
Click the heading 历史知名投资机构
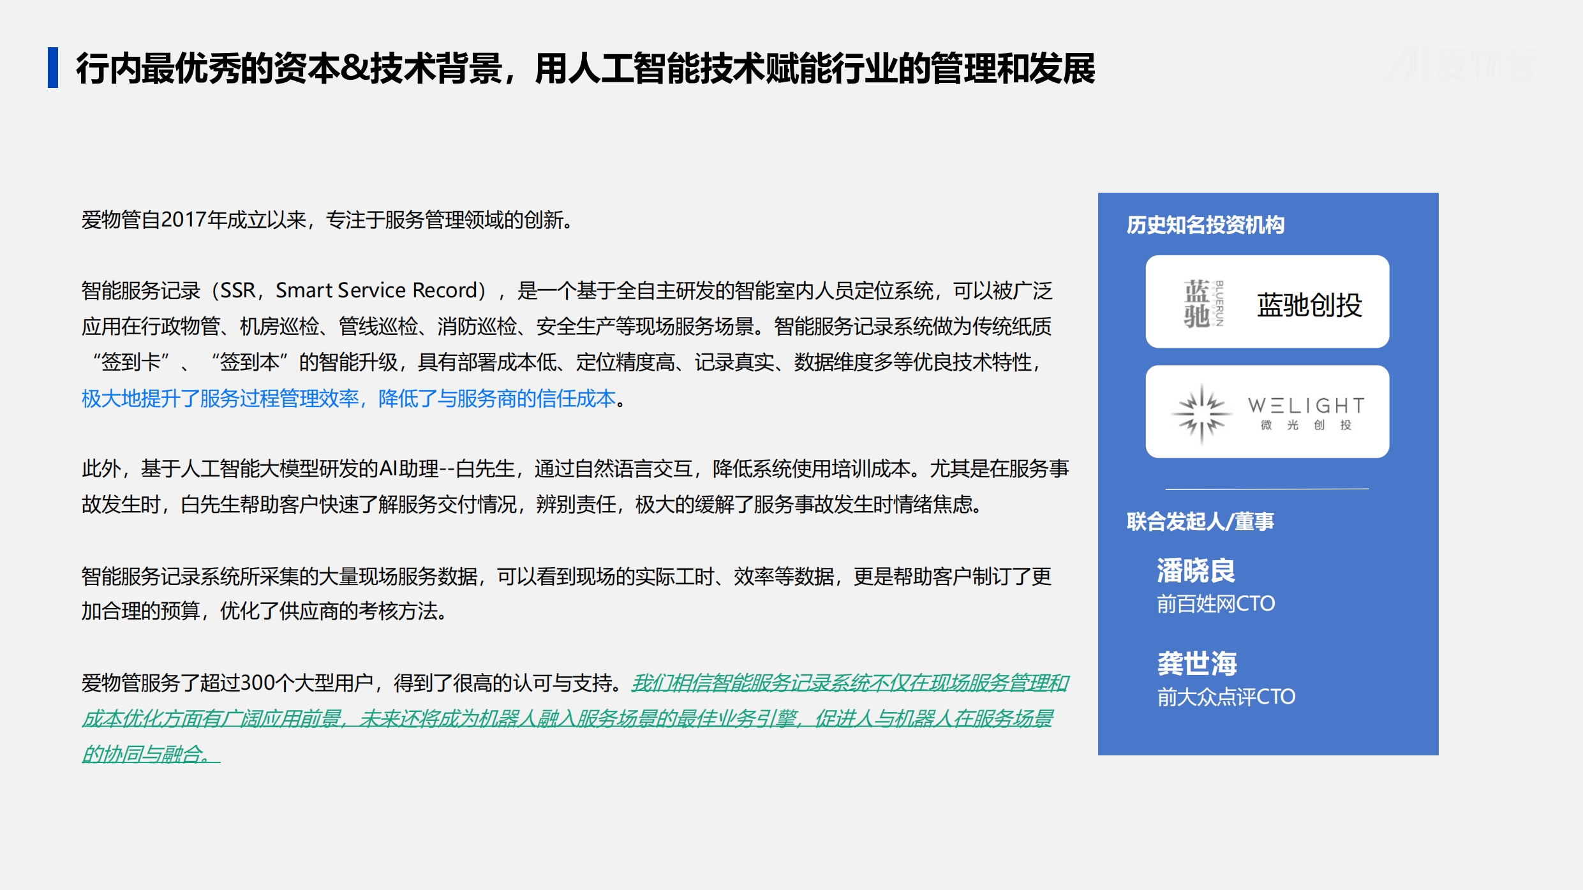[x=1205, y=225]
